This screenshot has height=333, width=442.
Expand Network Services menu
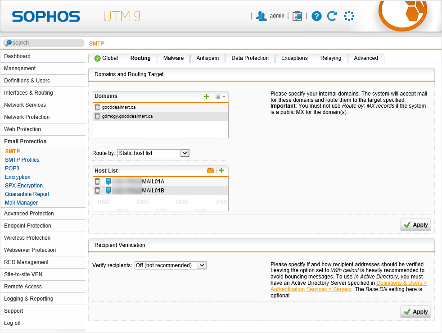[43, 105]
